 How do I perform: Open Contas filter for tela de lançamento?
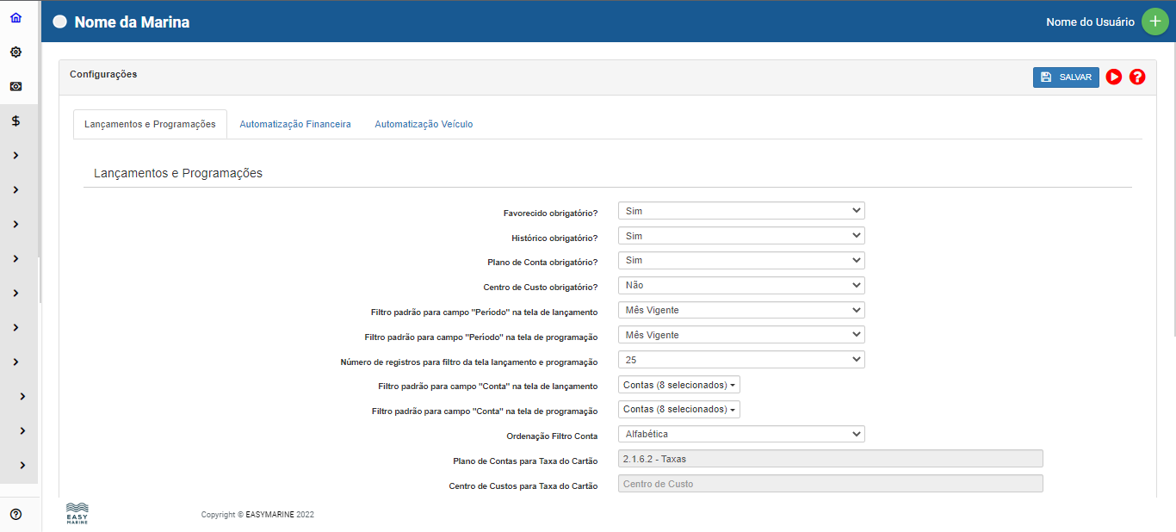pos(679,385)
